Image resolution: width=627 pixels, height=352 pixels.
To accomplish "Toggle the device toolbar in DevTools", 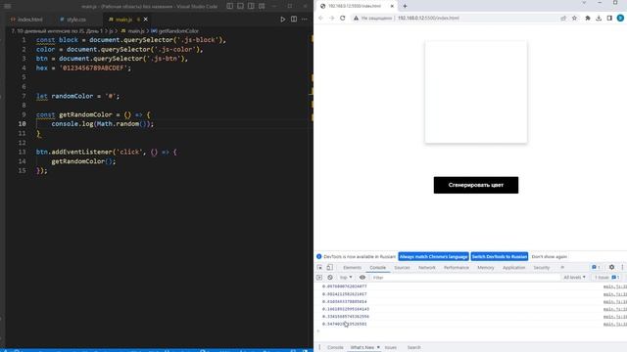I will coord(329,267).
